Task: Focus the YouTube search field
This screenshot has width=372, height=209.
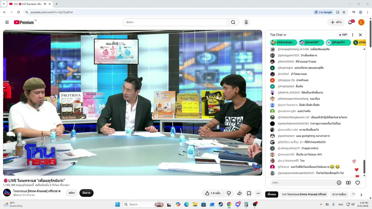Action: click(175, 22)
